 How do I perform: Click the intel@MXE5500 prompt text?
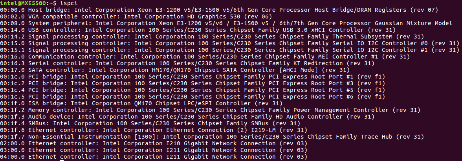(x=23, y=3)
